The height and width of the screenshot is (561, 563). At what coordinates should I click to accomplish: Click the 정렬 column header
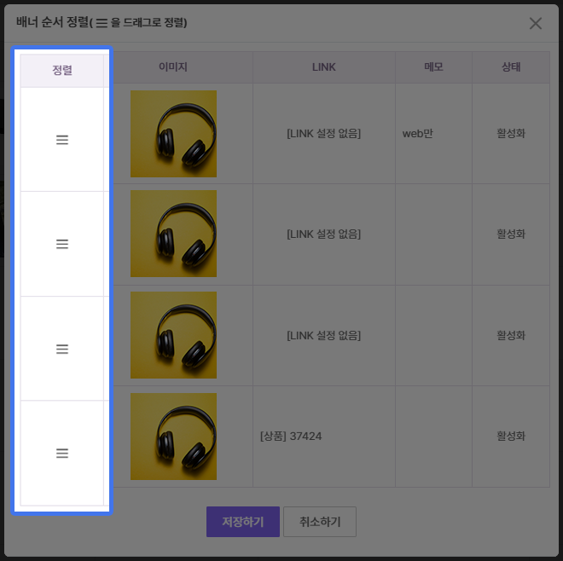click(62, 70)
